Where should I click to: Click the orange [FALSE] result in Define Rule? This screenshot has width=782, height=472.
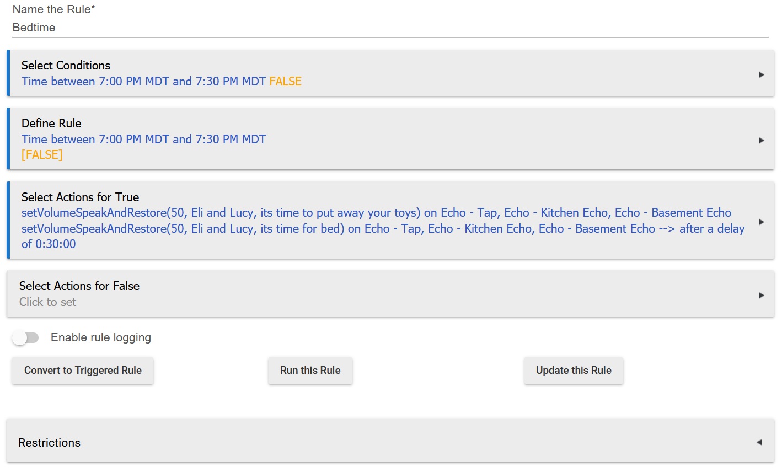[x=42, y=155]
